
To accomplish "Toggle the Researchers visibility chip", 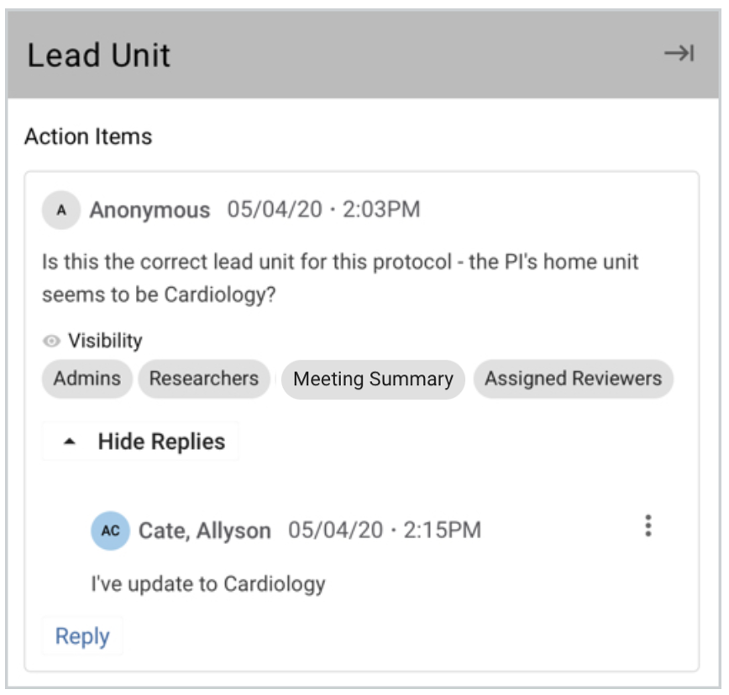I will point(204,379).
